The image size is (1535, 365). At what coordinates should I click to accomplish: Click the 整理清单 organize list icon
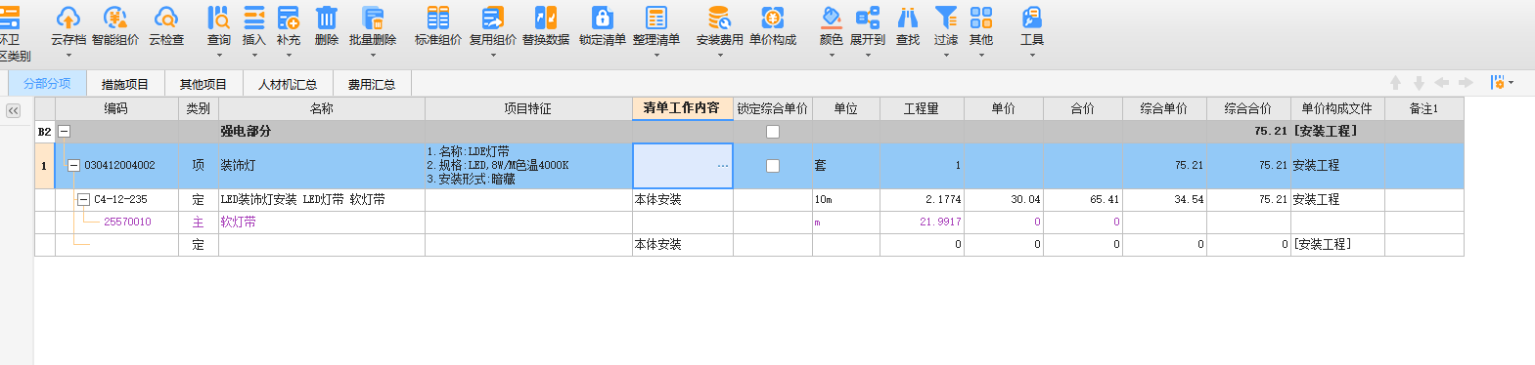[656, 18]
